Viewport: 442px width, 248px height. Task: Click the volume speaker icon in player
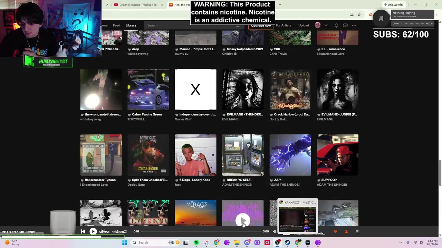[275, 231]
